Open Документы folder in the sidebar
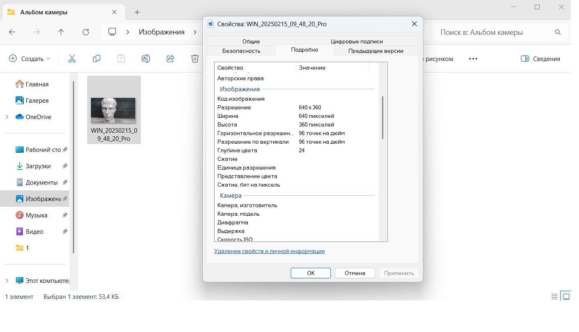 (x=36, y=183)
